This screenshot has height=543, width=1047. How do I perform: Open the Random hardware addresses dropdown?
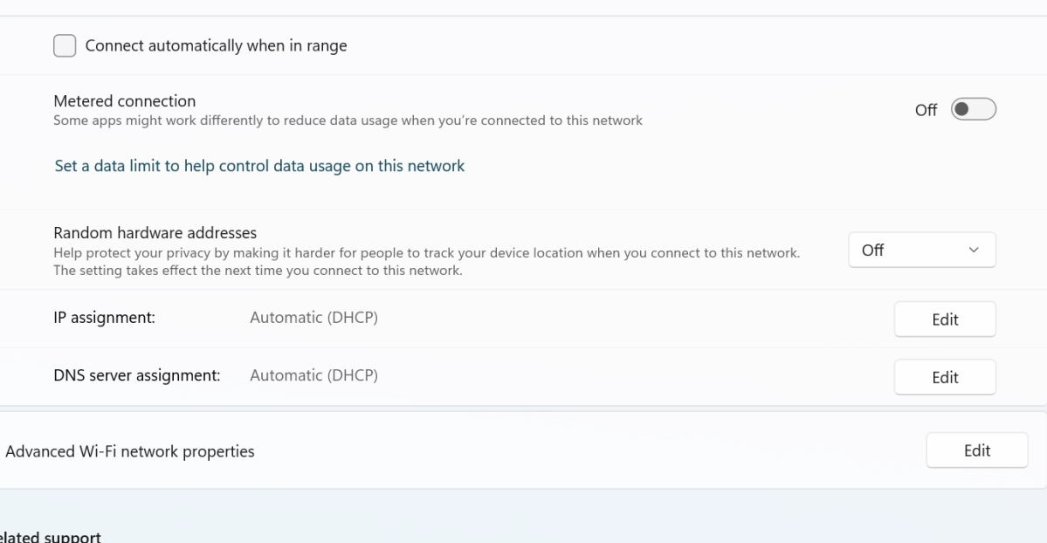tap(921, 251)
